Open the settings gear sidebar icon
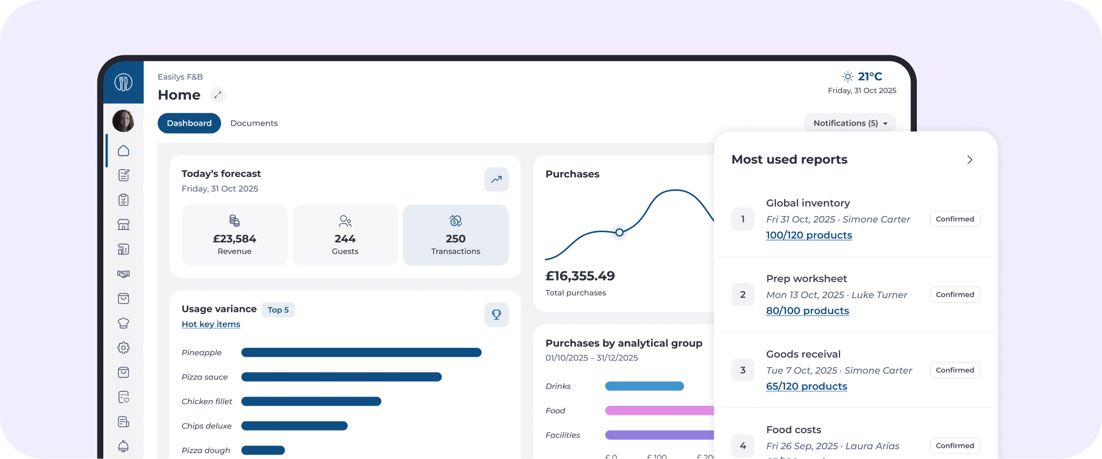The height and width of the screenshot is (459, 1102). point(123,348)
